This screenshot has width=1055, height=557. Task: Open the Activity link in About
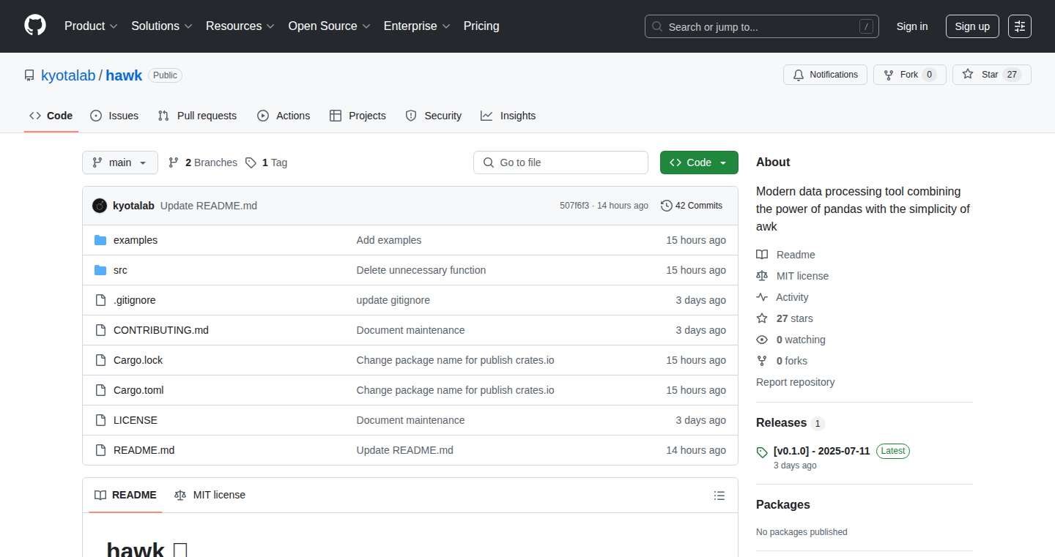(x=782, y=297)
